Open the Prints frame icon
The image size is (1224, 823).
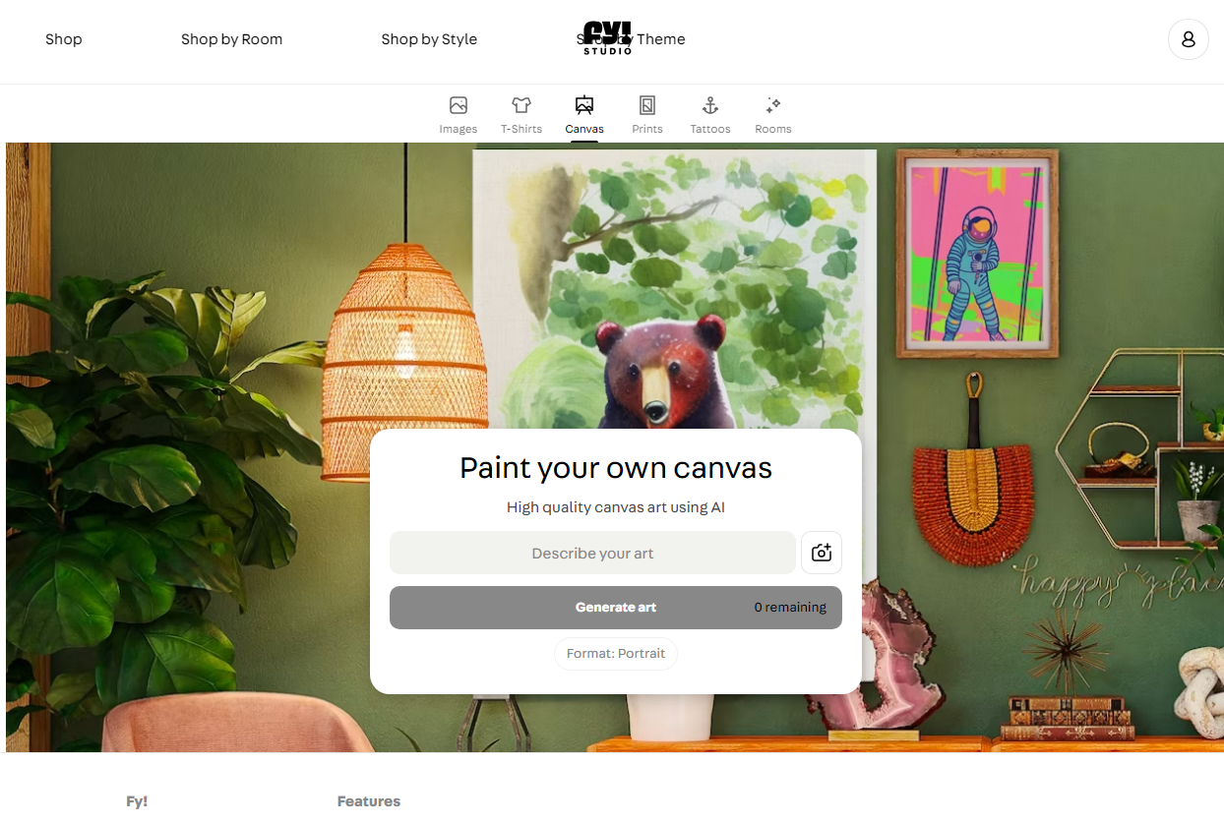(647, 105)
